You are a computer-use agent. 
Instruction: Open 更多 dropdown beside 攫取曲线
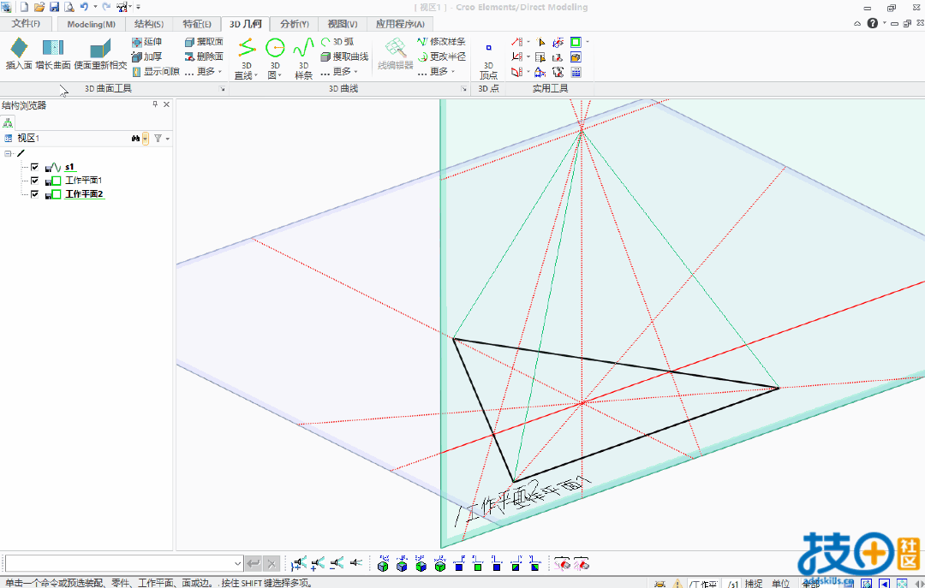[340, 71]
